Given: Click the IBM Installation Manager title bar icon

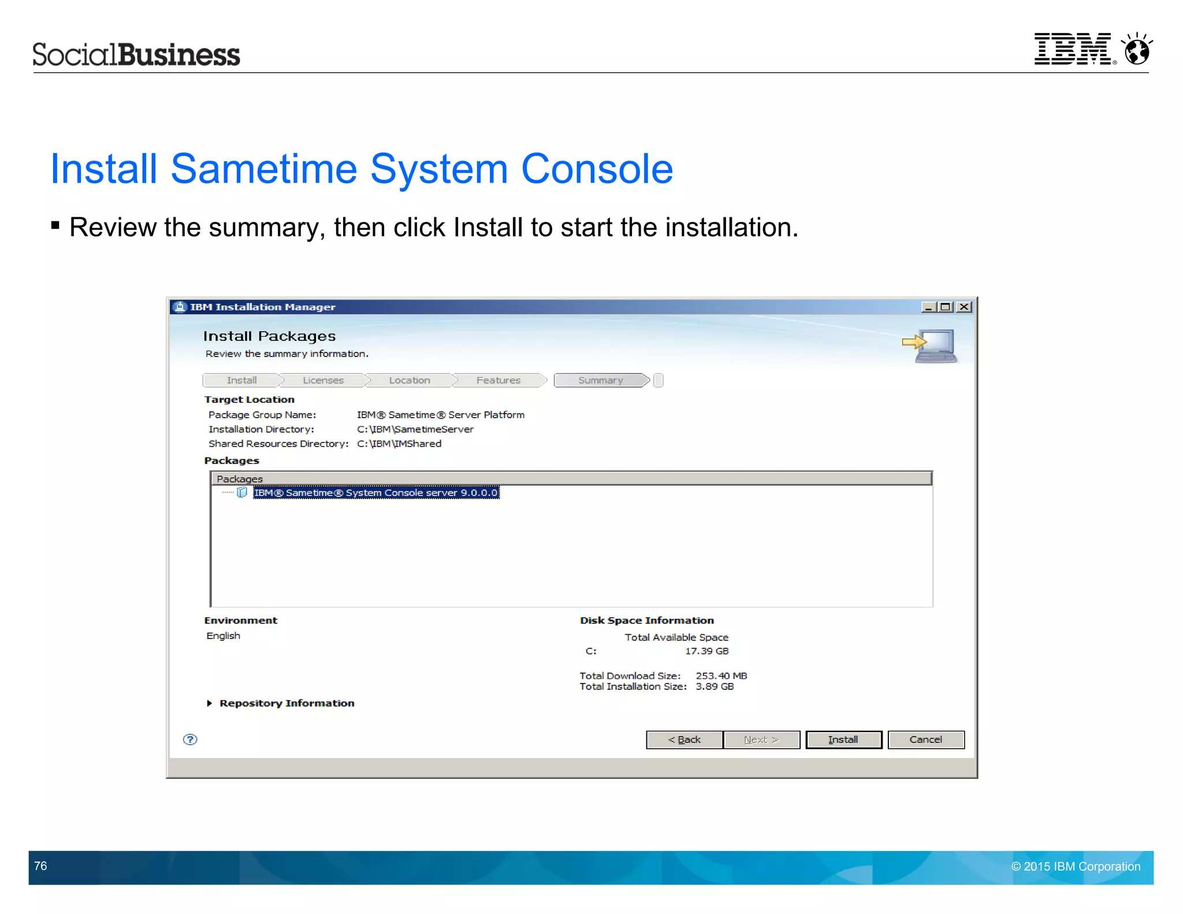Looking at the screenshot, I should (180, 307).
